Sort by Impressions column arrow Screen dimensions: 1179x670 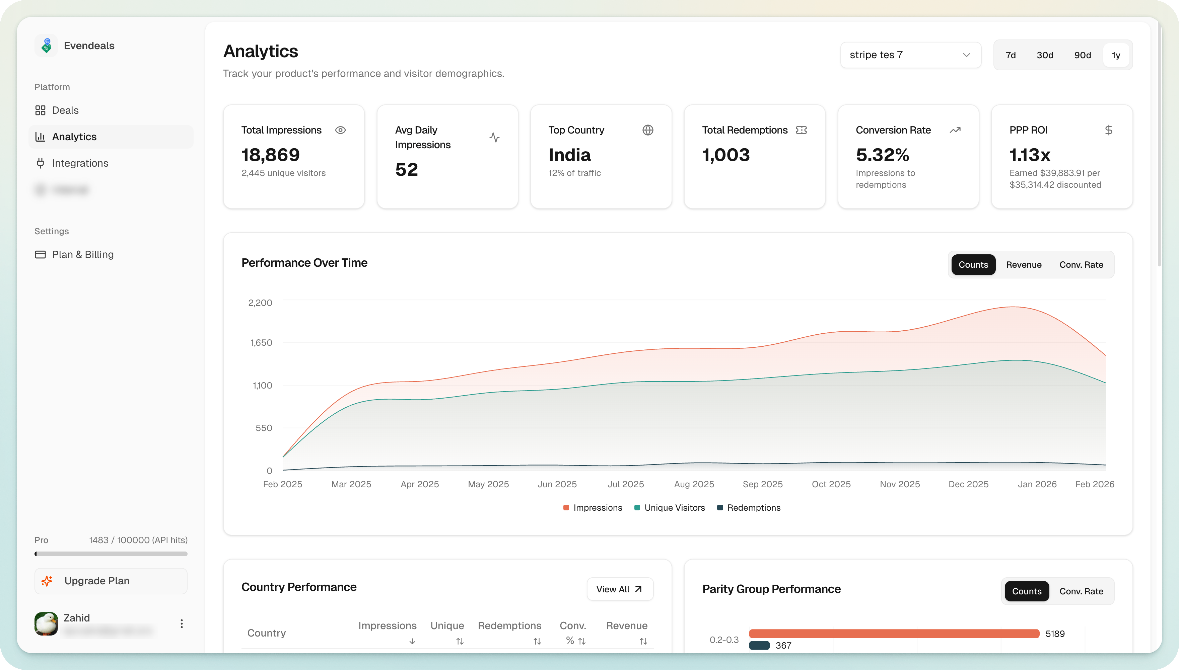[412, 641]
